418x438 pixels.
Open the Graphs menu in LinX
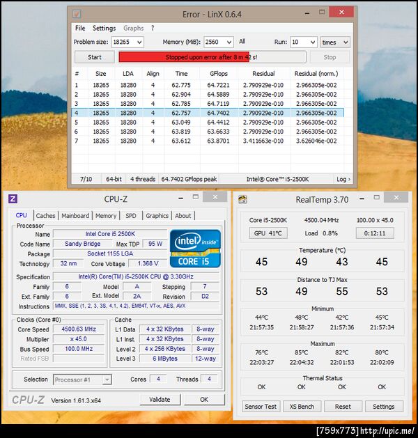[133, 29]
